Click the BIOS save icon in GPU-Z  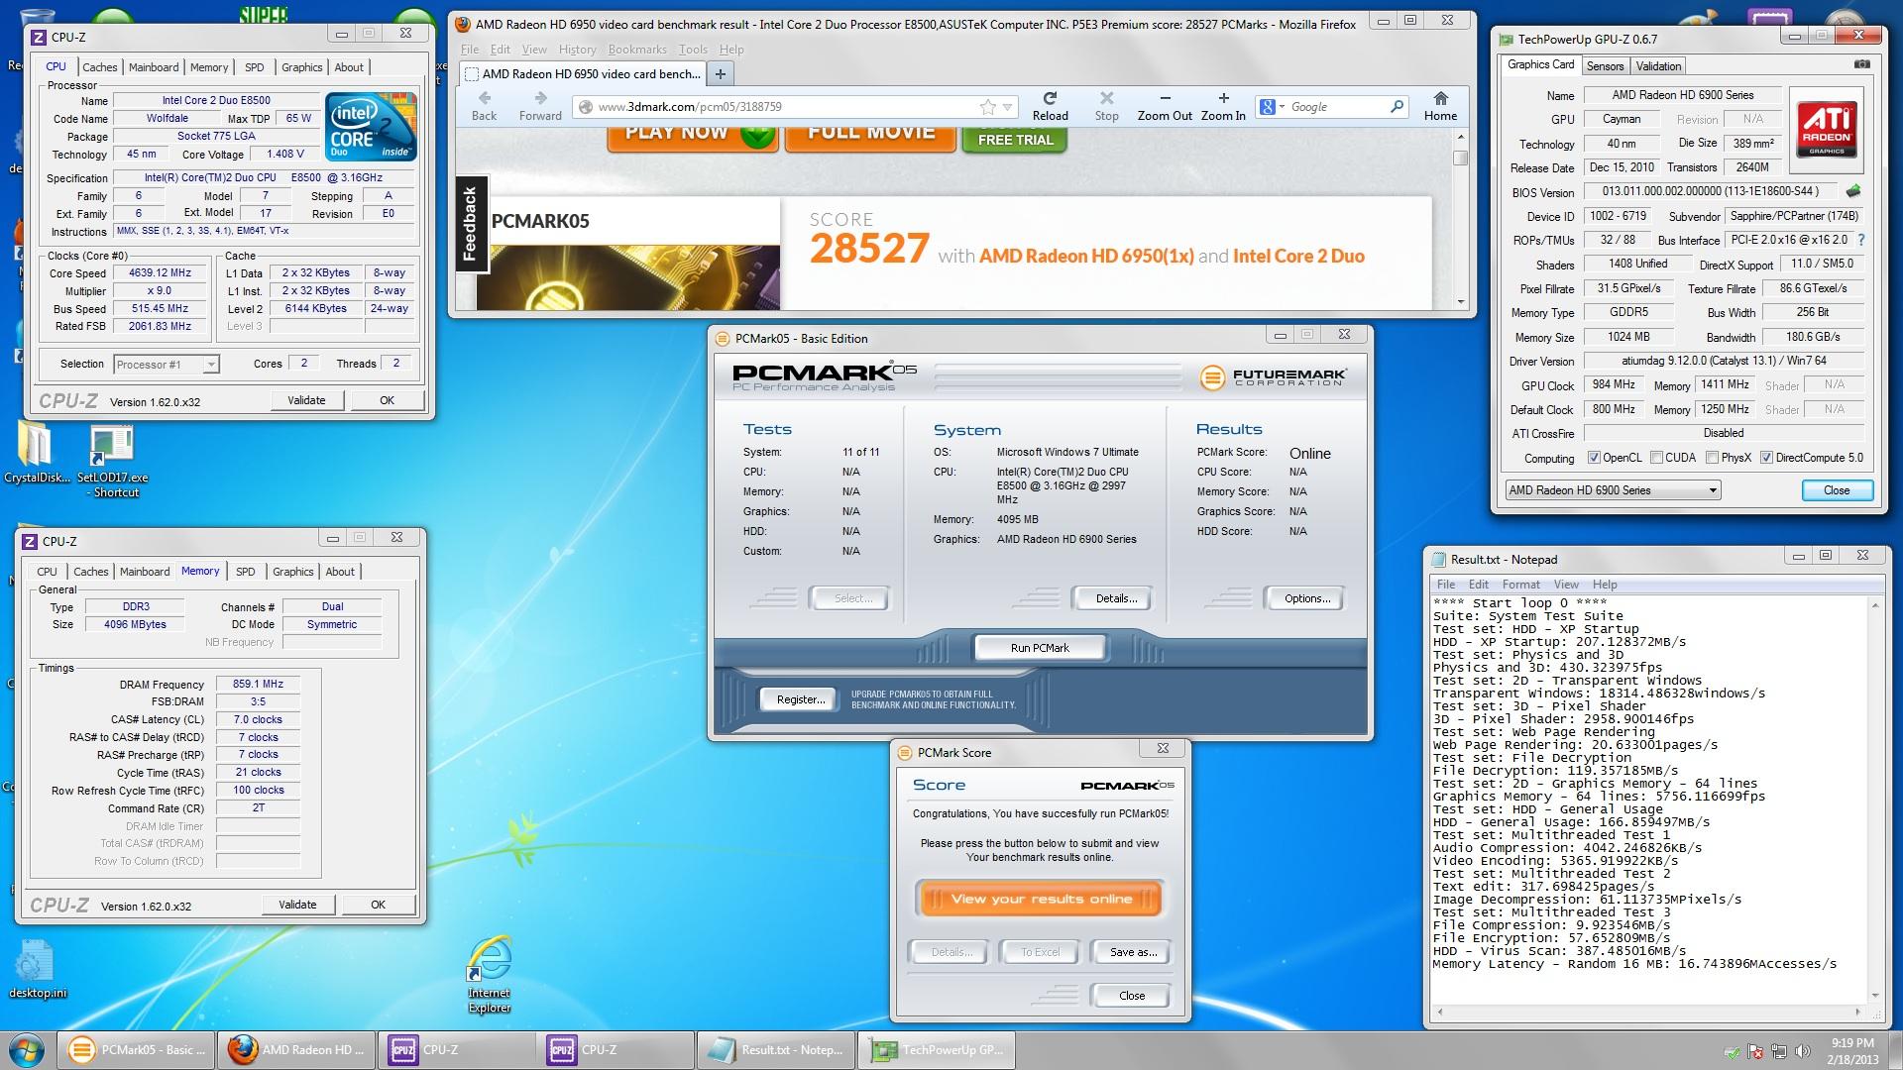(x=1853, y=190)
